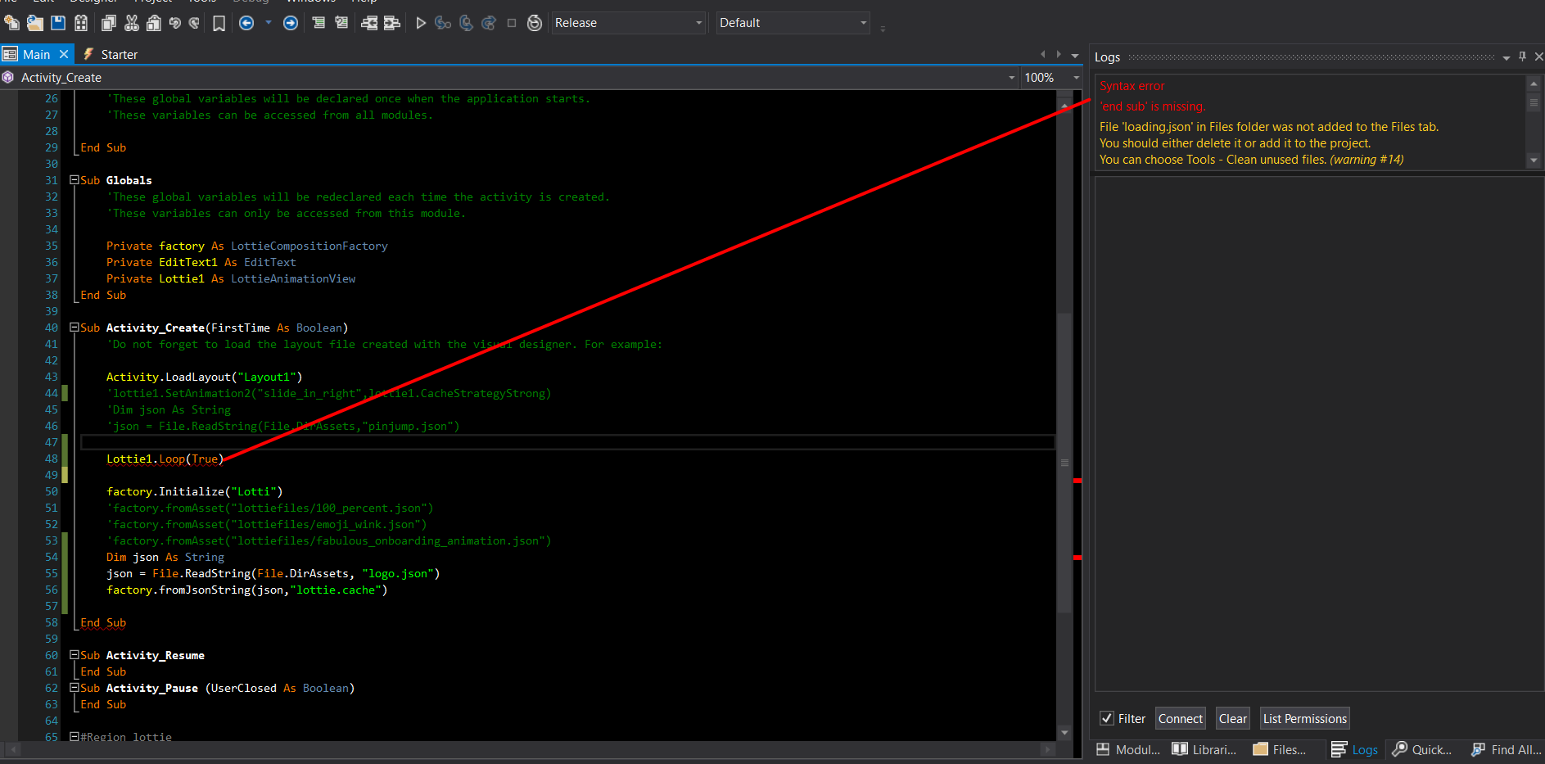Click the restart circular arrow icon

click(535, 23)
